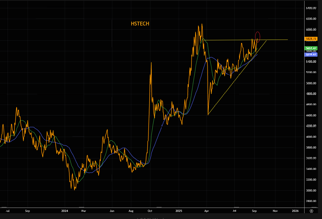Click the Nov label on time axis
Screen dimensions: 322x219
tap(275, 211)
